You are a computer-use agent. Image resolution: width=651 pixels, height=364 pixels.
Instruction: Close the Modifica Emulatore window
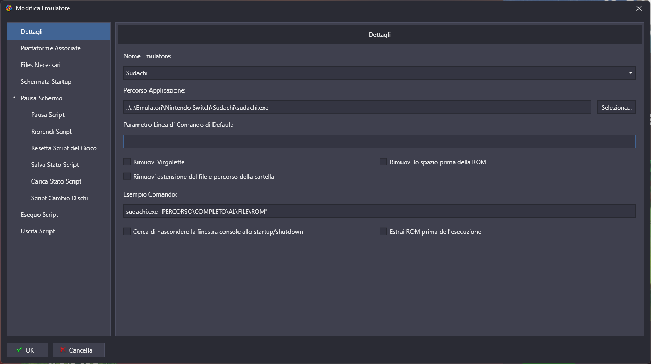[x=639, y=8]
